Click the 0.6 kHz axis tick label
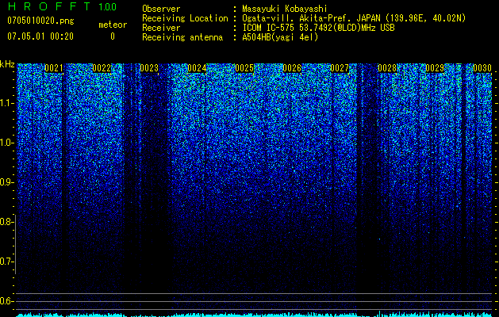This screenshot has height=317, width=499. tap(7, 301)
